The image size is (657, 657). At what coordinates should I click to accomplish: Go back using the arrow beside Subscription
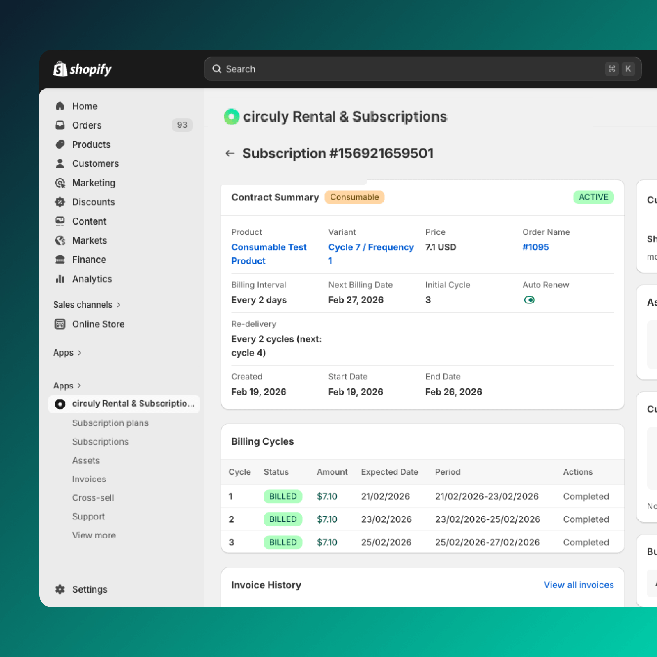[230, 153]
